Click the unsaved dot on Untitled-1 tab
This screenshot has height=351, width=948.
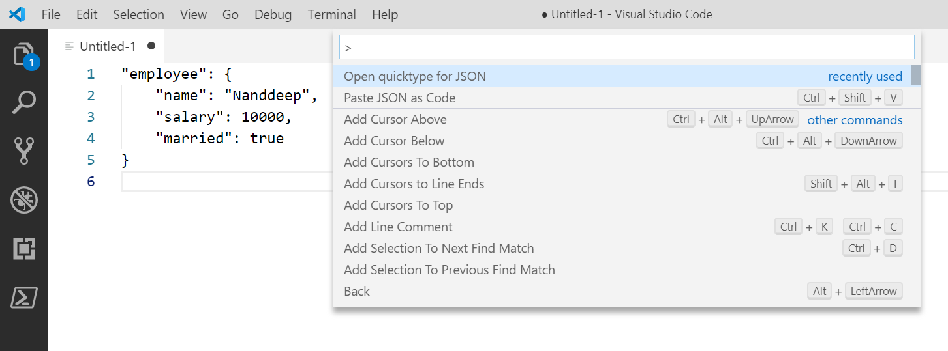[151, 46]
